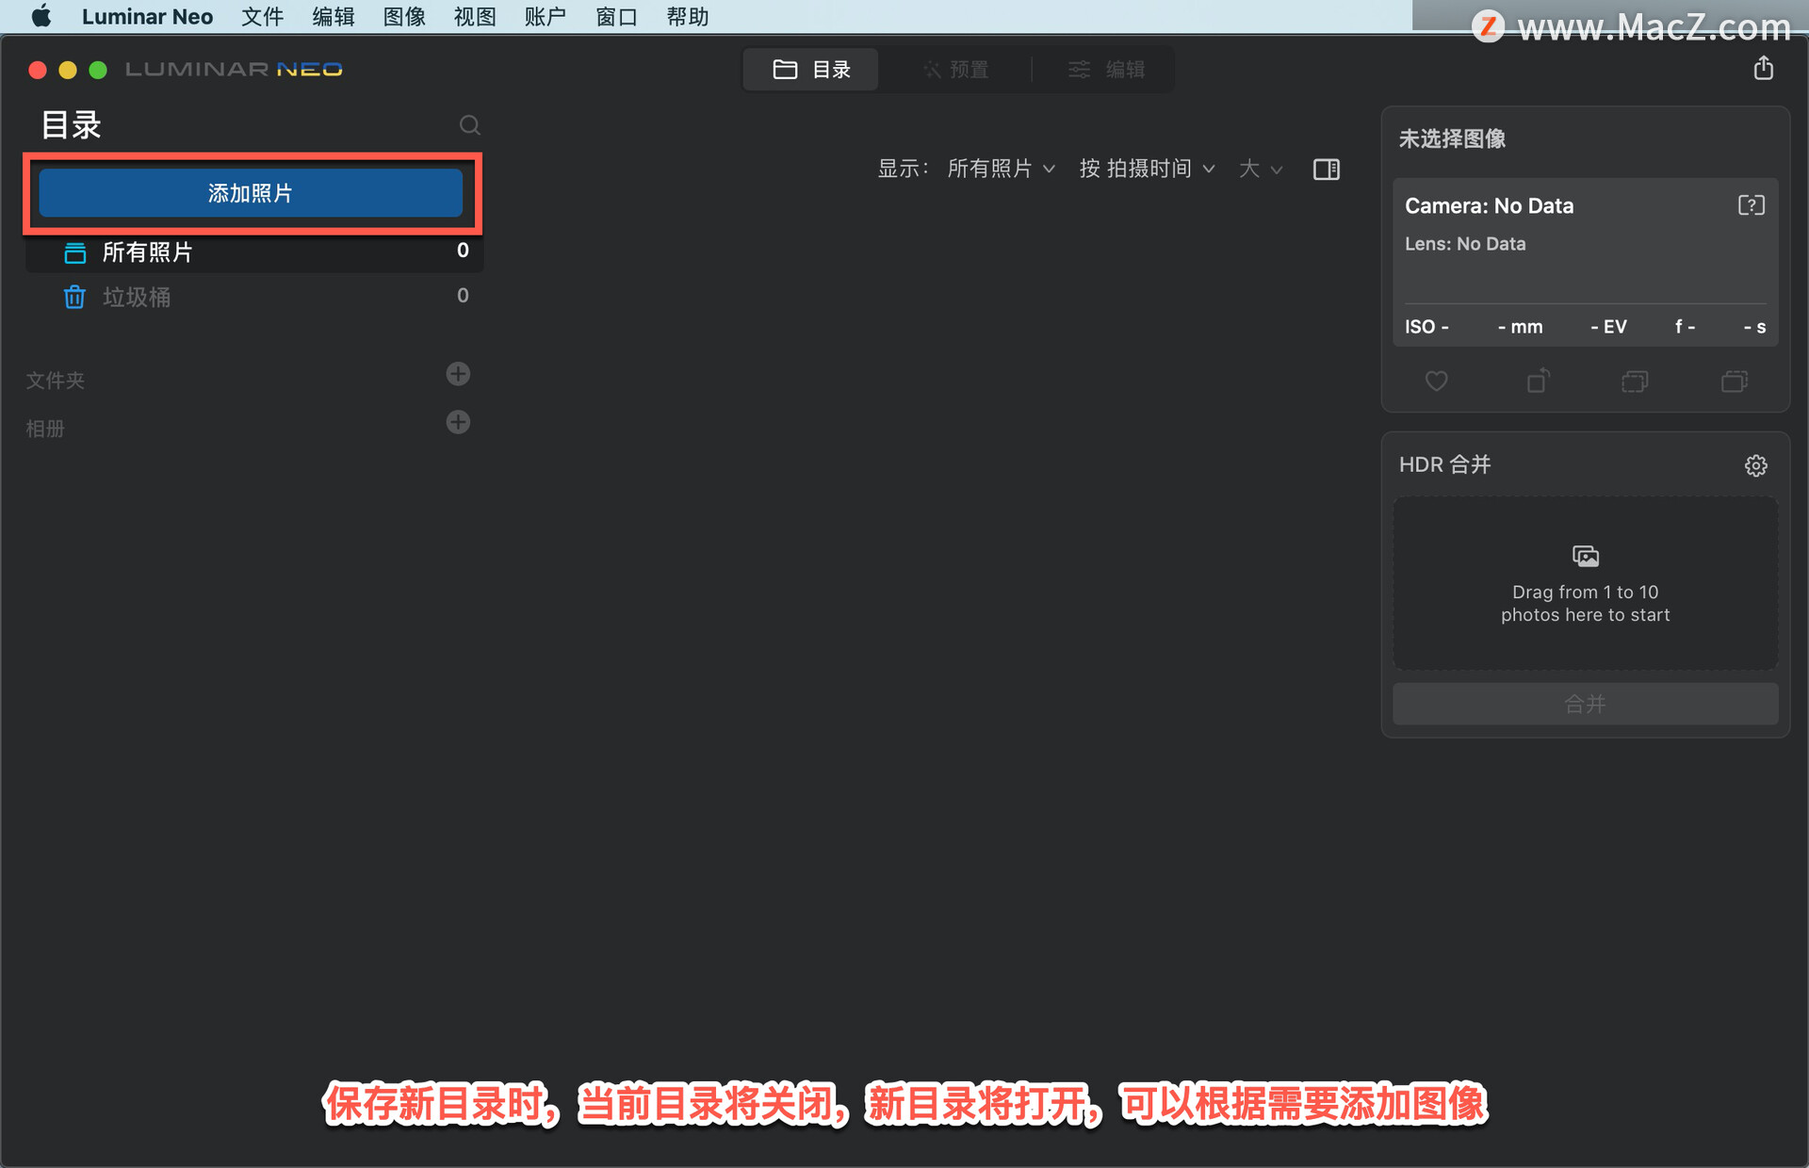Click the 添加照片 button

point(251,193)
